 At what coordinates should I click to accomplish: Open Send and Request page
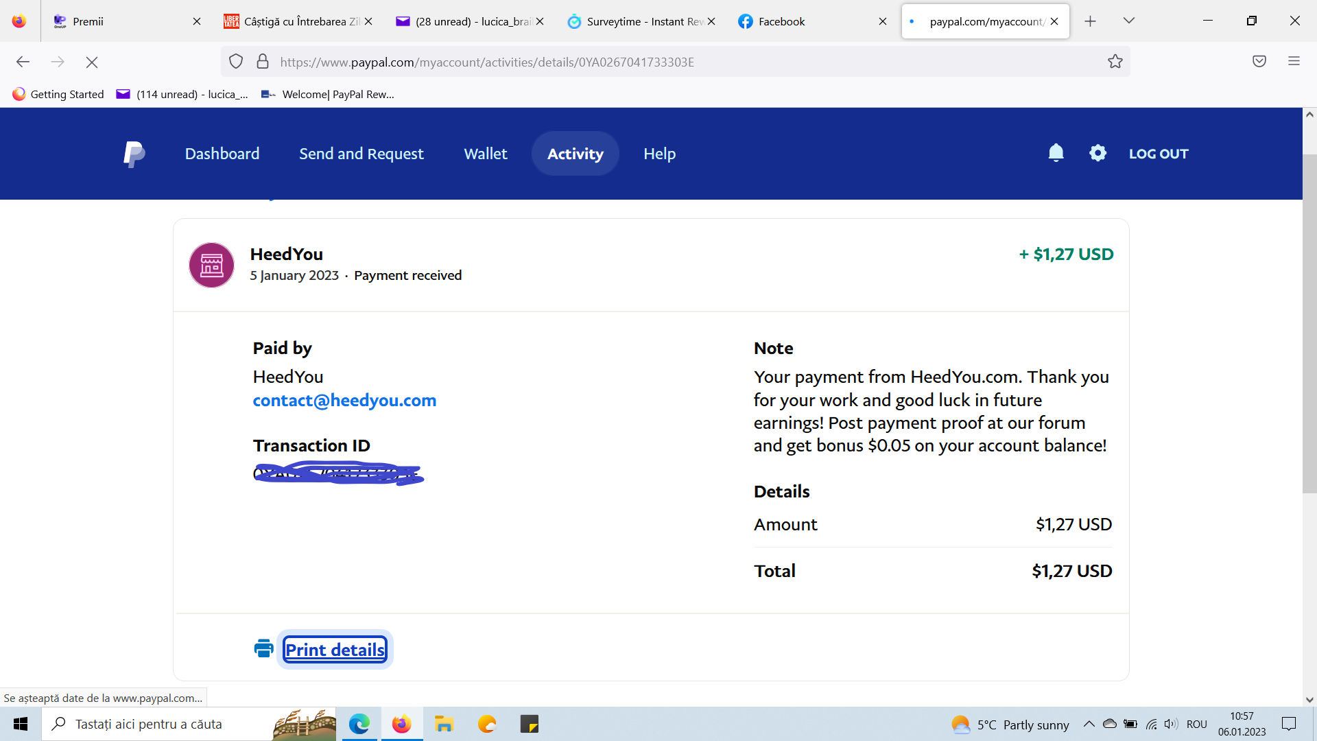[361, 154]
